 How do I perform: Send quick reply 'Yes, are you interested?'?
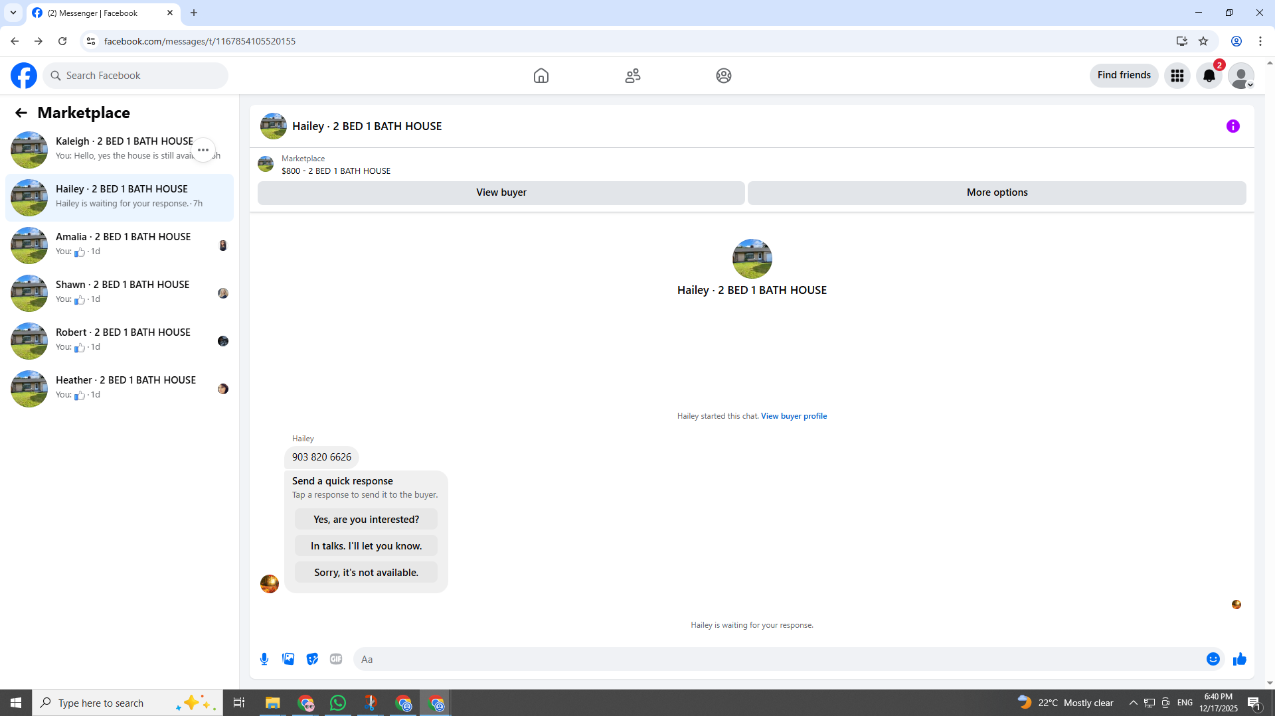(x=366, y=520)
